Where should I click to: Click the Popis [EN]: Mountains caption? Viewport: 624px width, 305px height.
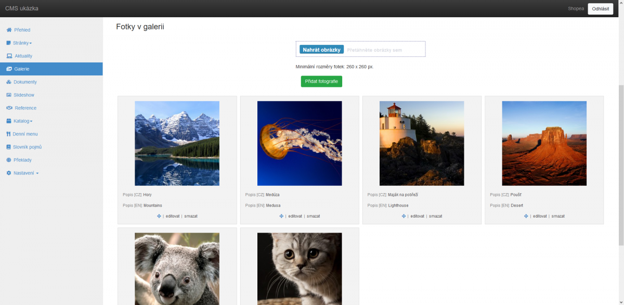point(142,206)
